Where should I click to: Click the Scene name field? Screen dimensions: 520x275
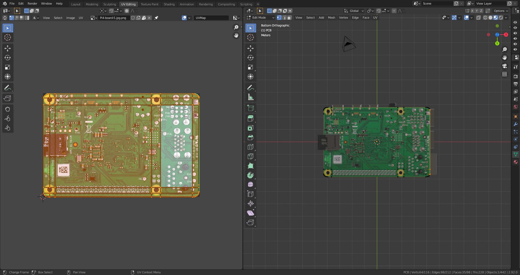pos(437,4)
